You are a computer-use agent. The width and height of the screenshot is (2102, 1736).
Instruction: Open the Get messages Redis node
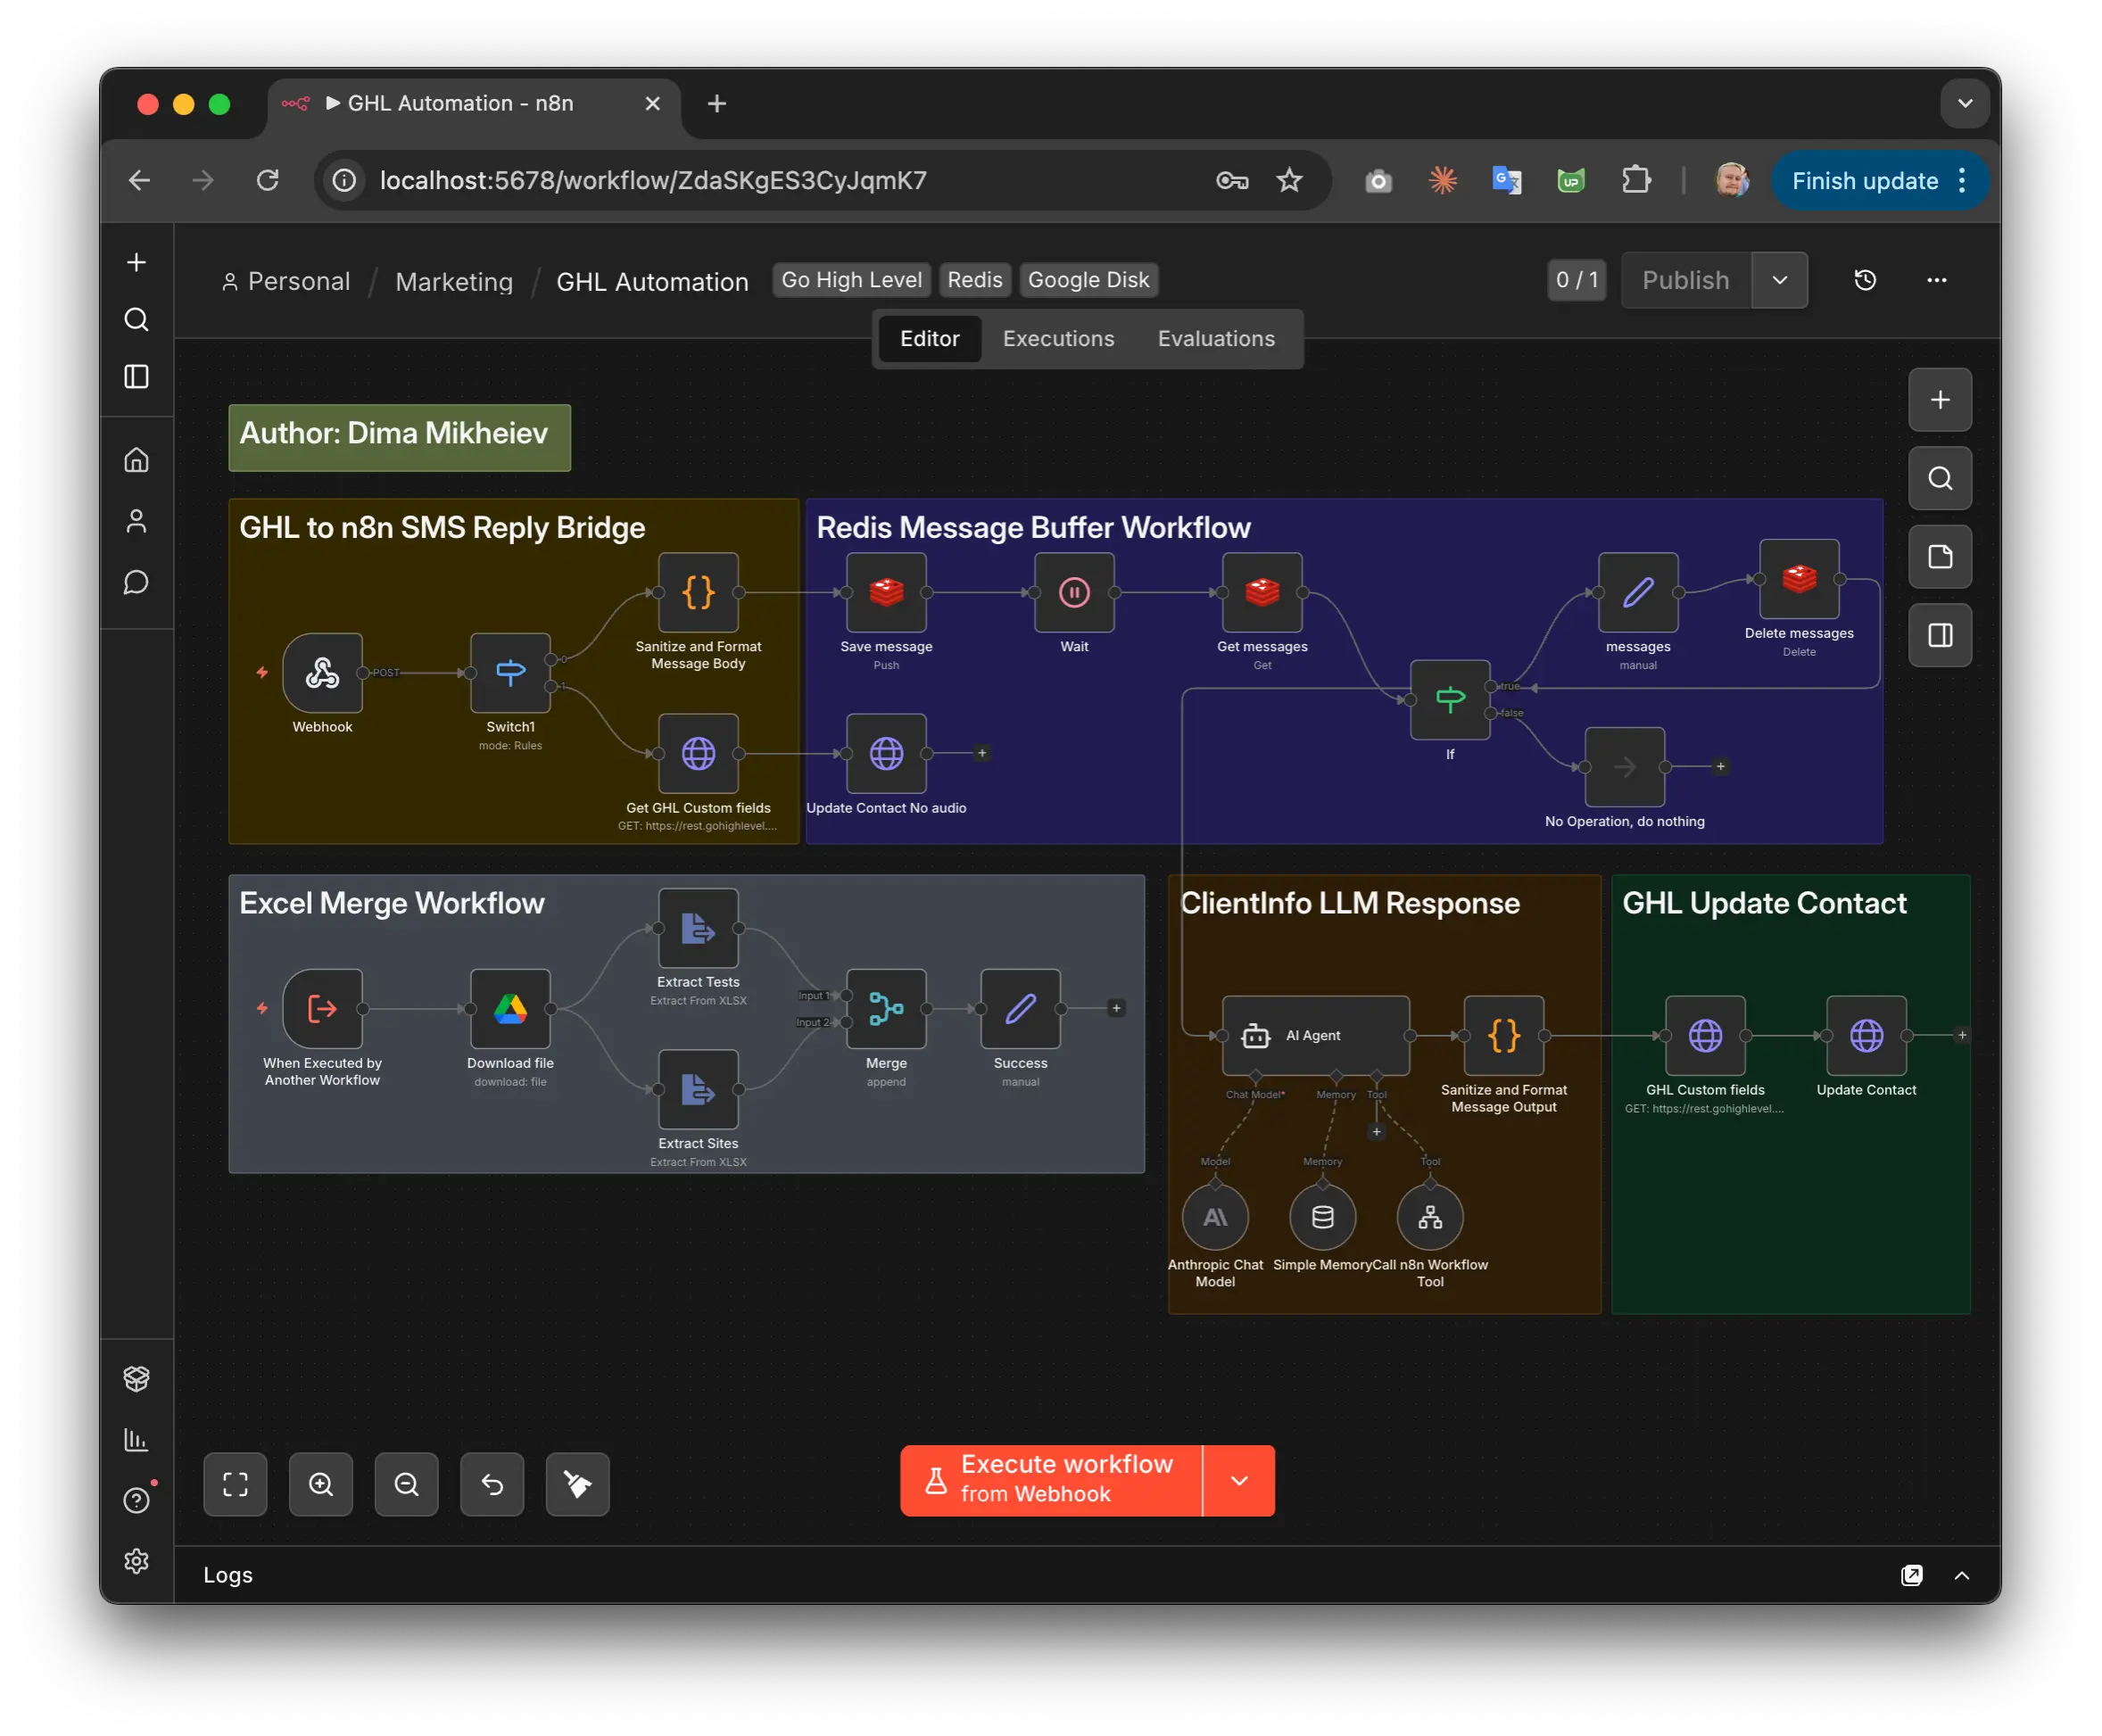(x=1262, y=592)
